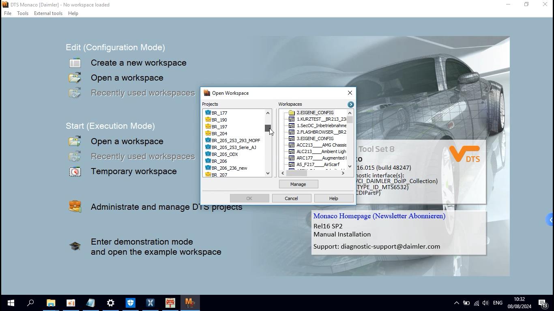Click Projects list scroll up arrow
The image size is (554, 311).
268,113
